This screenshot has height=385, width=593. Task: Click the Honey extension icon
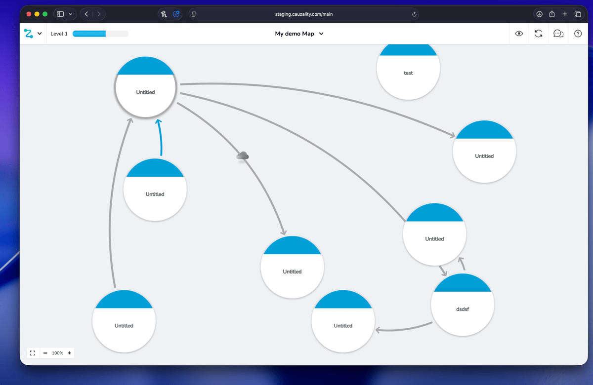pyautogui.click(x=164, y=14)
